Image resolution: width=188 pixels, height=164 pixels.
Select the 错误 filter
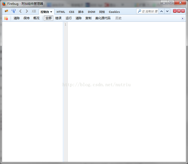coord(58,18)
